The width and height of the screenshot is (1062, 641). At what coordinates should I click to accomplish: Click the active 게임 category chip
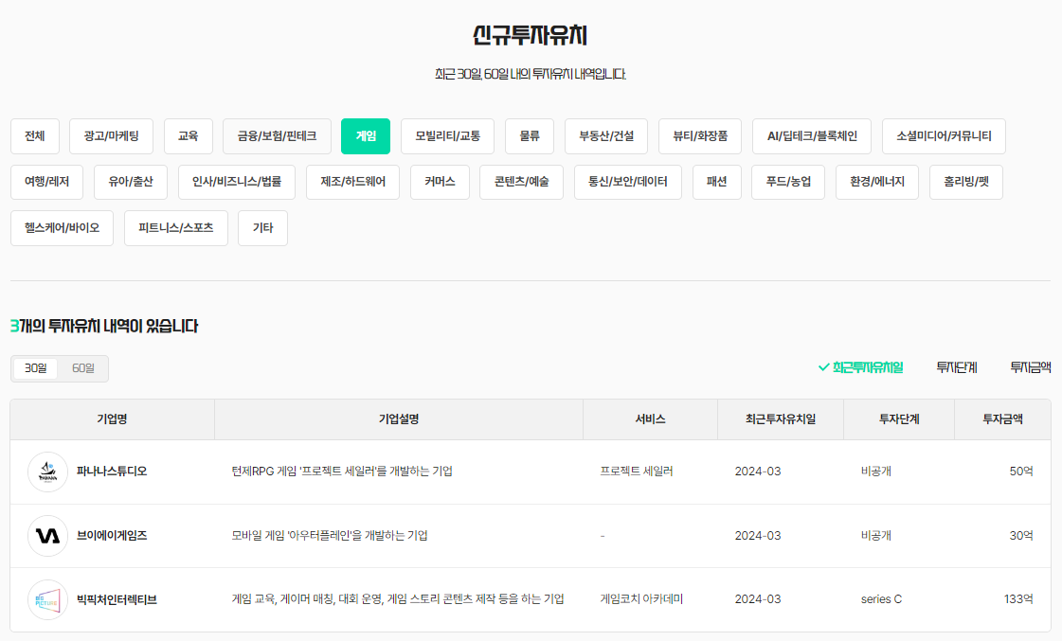(x=366, y=136)
